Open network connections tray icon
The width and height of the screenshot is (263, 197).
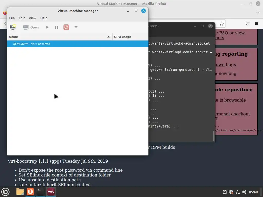(x=238, y=192)
